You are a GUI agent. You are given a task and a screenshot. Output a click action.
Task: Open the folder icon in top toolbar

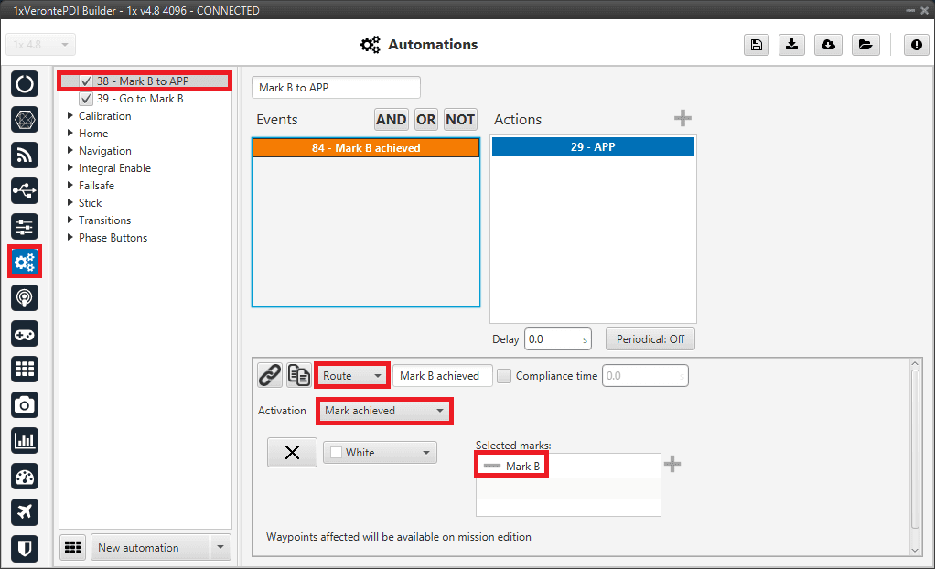[864, 45]
